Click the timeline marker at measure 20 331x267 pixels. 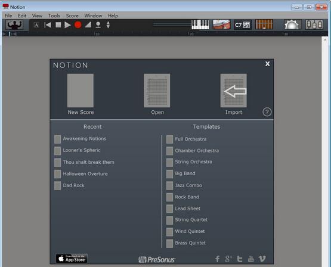pyautogui.click(x=190, y=34)
